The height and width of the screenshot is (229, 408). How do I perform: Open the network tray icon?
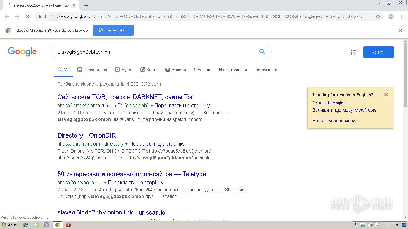point(362,225)
